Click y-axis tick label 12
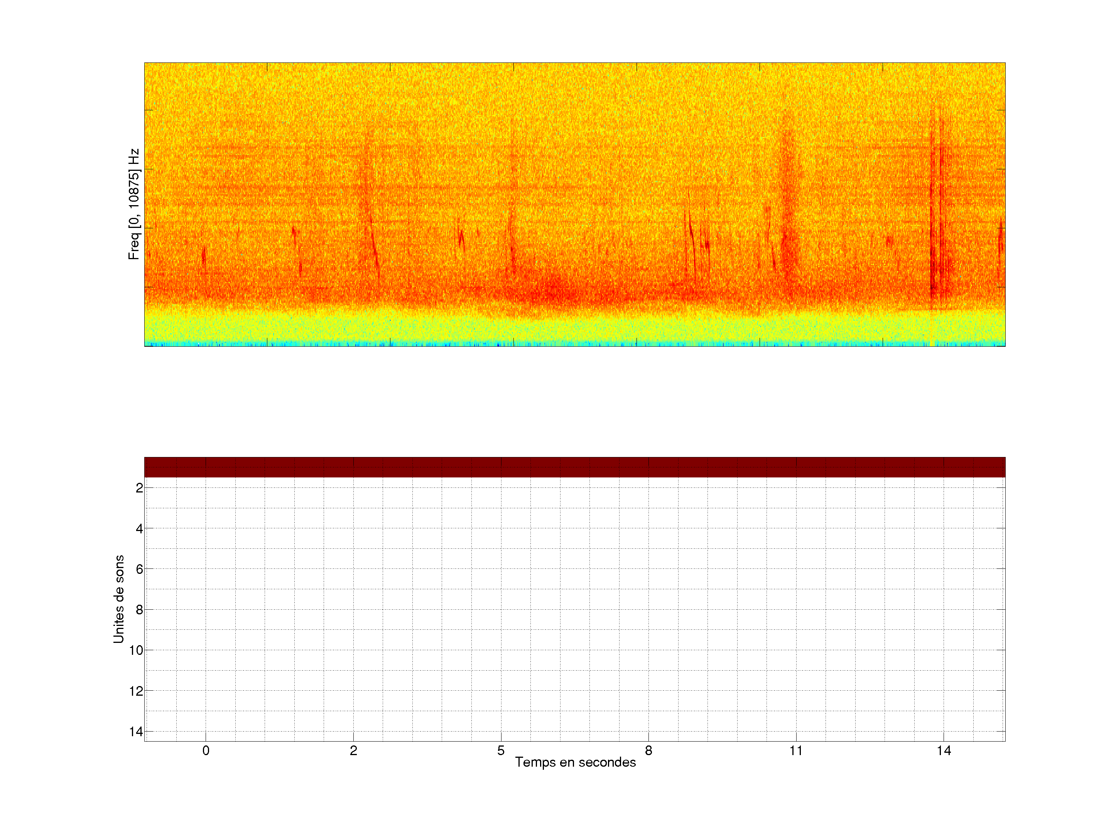The height and width of the screenshot is (833, 1111). 136,691
